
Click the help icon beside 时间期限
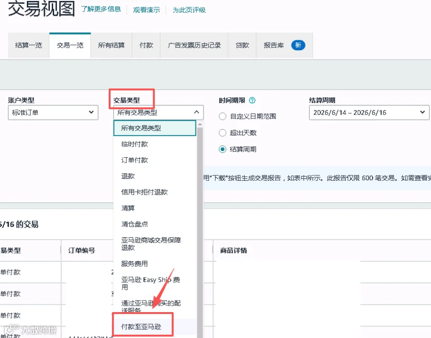click(252, 100)
